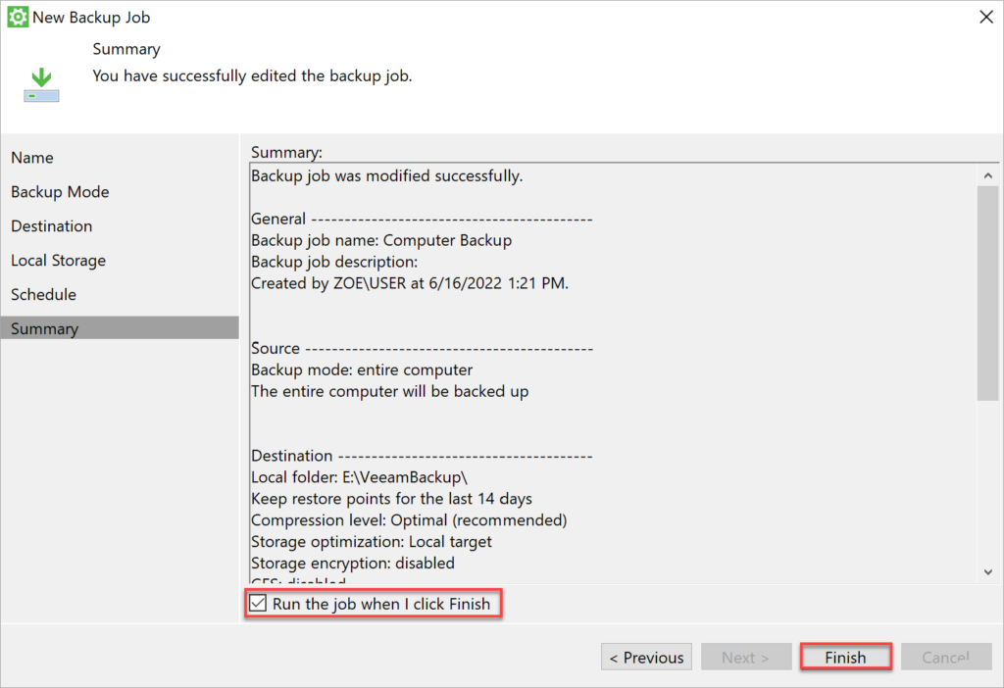
Task: Switch to the Backup Mode step
Action: click(x=60, y=191)
